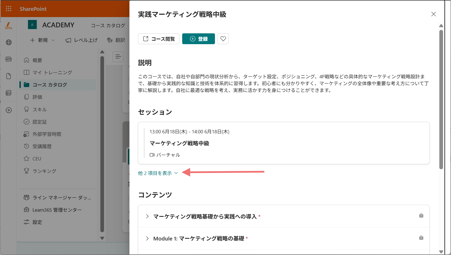The width and height of the screenshot is (451, 255).
Task: Expand 他 2 項目を表示 sessions link
Action: click(x=158, y=173)
